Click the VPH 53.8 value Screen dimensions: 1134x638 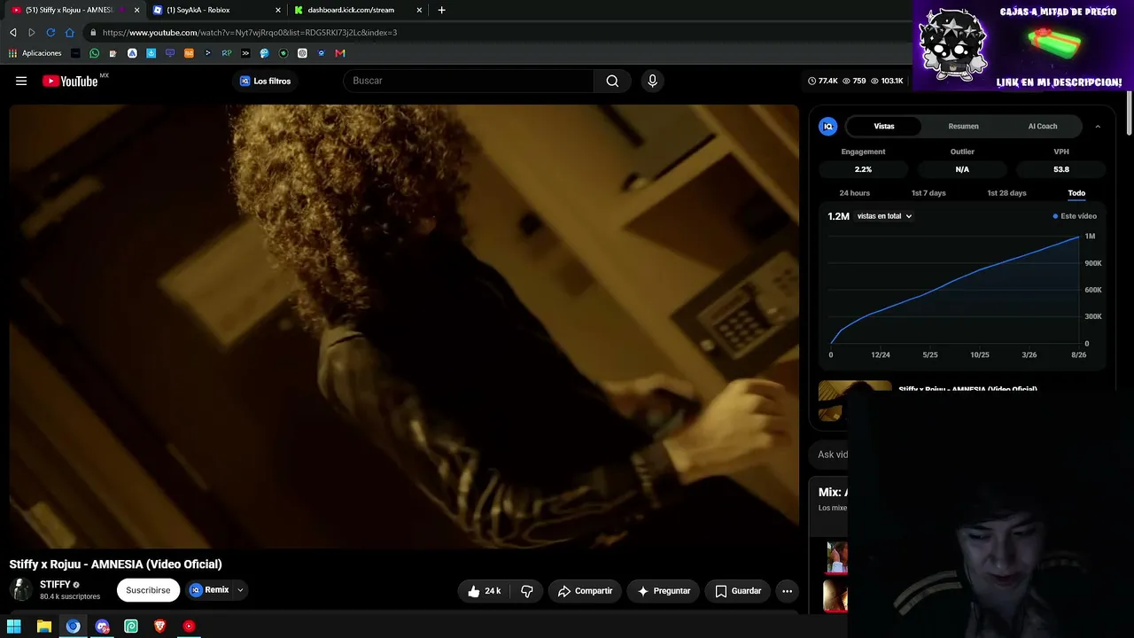pos(1061,169)
